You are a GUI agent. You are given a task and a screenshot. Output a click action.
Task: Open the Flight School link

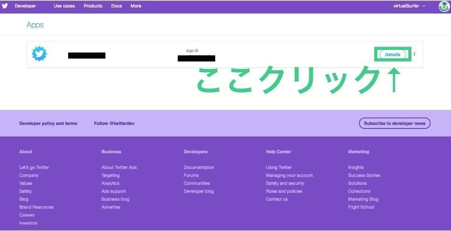click(361, 207)
